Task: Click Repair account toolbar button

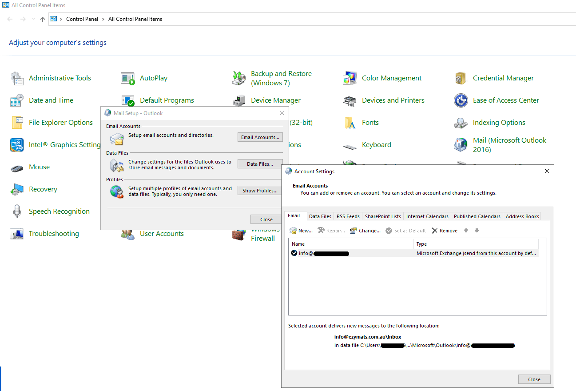Action: pyautogui.click(x=331, y=231)
